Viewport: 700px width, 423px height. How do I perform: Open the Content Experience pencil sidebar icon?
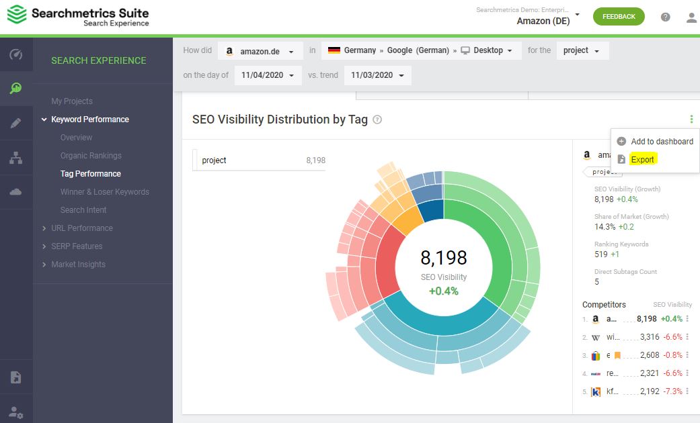pos(16,123)
